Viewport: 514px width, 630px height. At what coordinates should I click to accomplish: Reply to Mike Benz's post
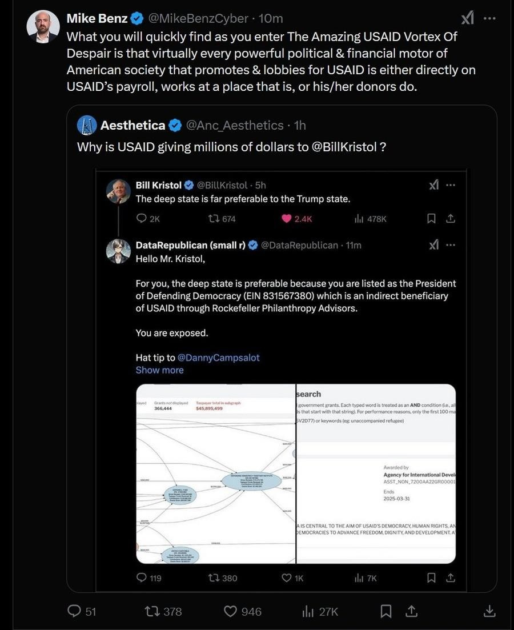coord(75,611)
